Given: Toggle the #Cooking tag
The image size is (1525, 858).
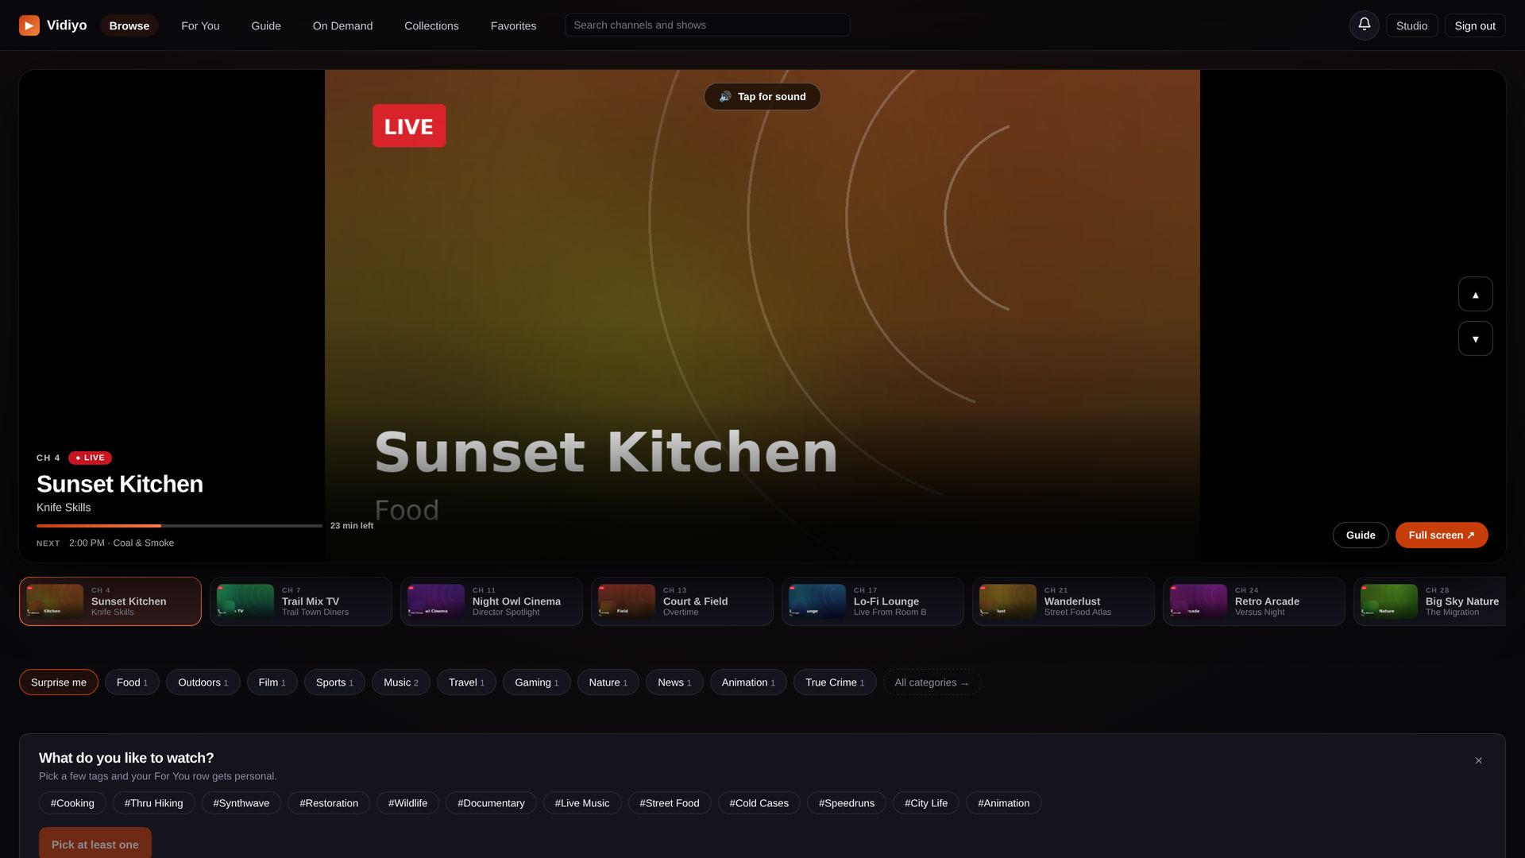Looking at the screenshot, I should point(72,802).
